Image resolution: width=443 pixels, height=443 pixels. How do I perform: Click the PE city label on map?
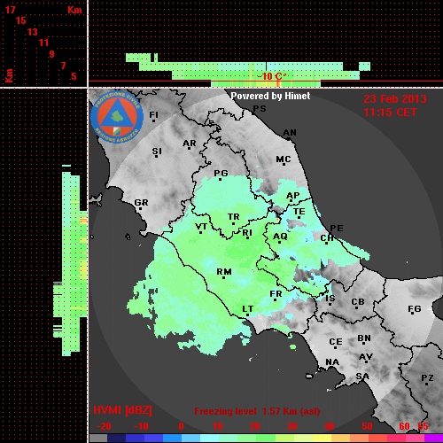[x=337, y=229]
